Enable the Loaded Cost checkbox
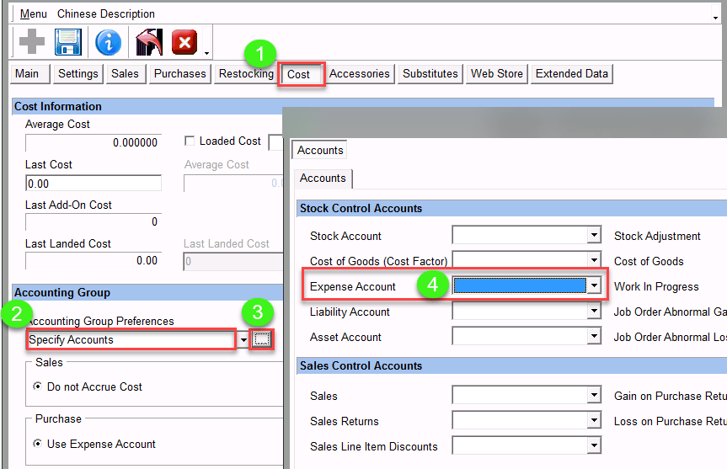 190,141
